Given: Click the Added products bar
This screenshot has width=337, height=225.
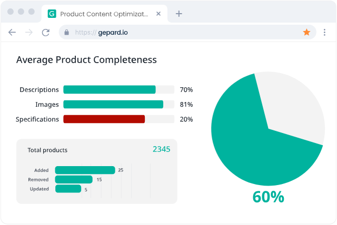Looking at the screenshot, I should [85, 170].
